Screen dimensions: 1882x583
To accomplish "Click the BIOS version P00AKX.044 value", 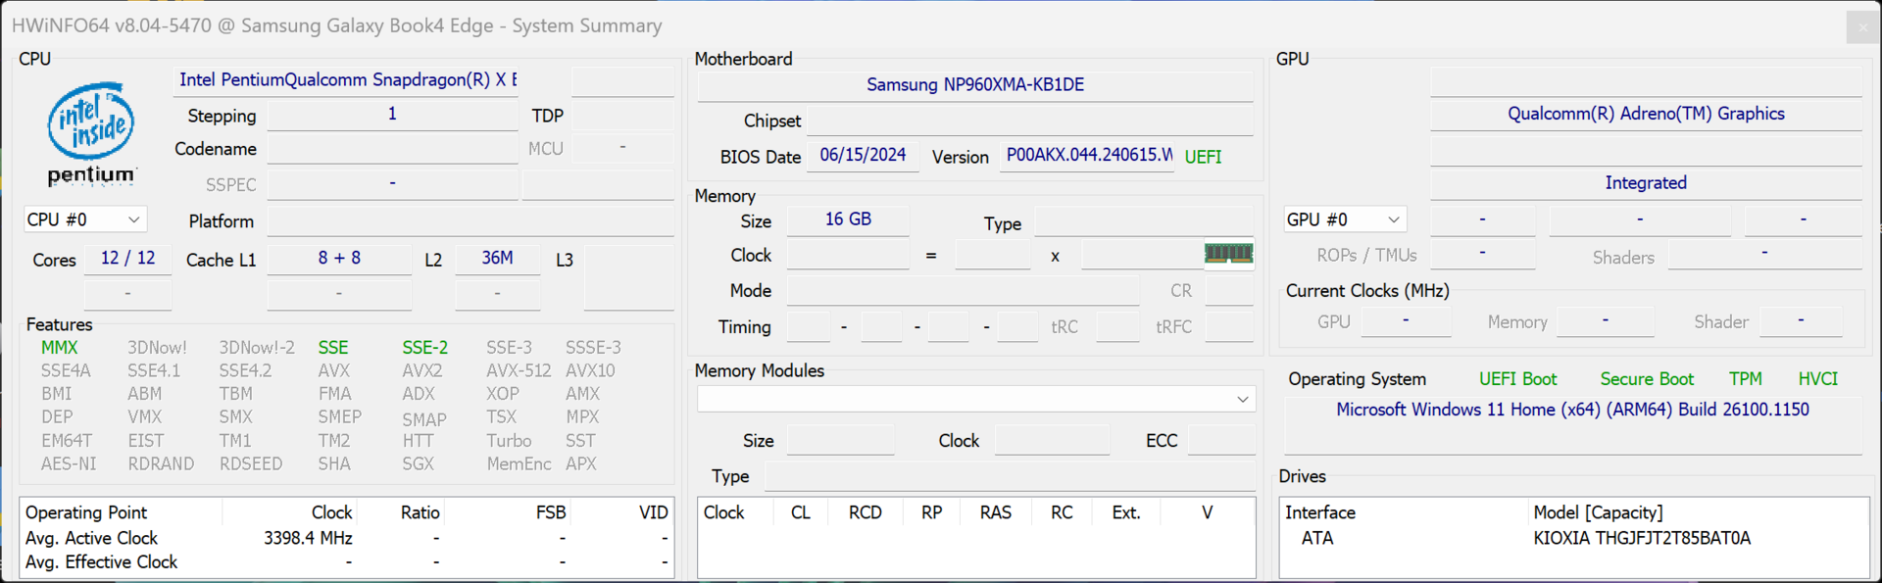I will pyautogui.click(x=1088, y=156).
